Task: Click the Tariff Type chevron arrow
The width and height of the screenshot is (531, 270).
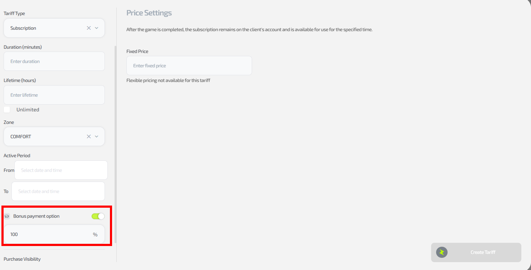Action: 97,28
